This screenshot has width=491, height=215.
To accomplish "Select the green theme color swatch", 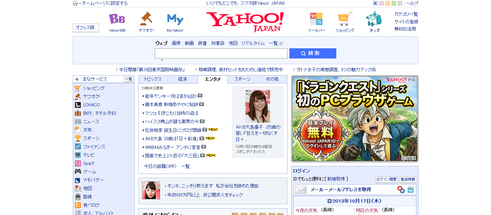I will pyautogui.click(x=394, y=3).
